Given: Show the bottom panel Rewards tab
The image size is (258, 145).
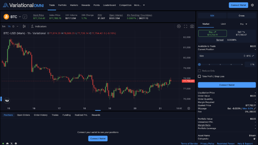Looking at the screenshot, I should coord(96,115).
